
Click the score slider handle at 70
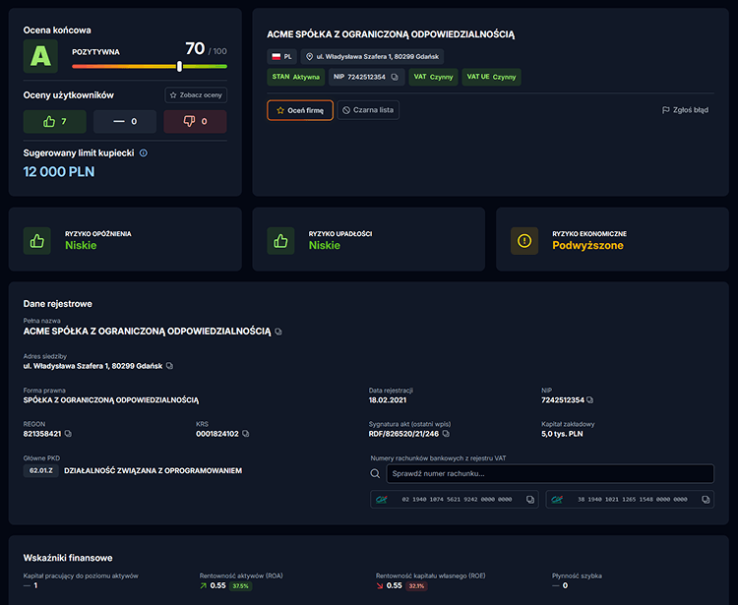pos(179,66)
